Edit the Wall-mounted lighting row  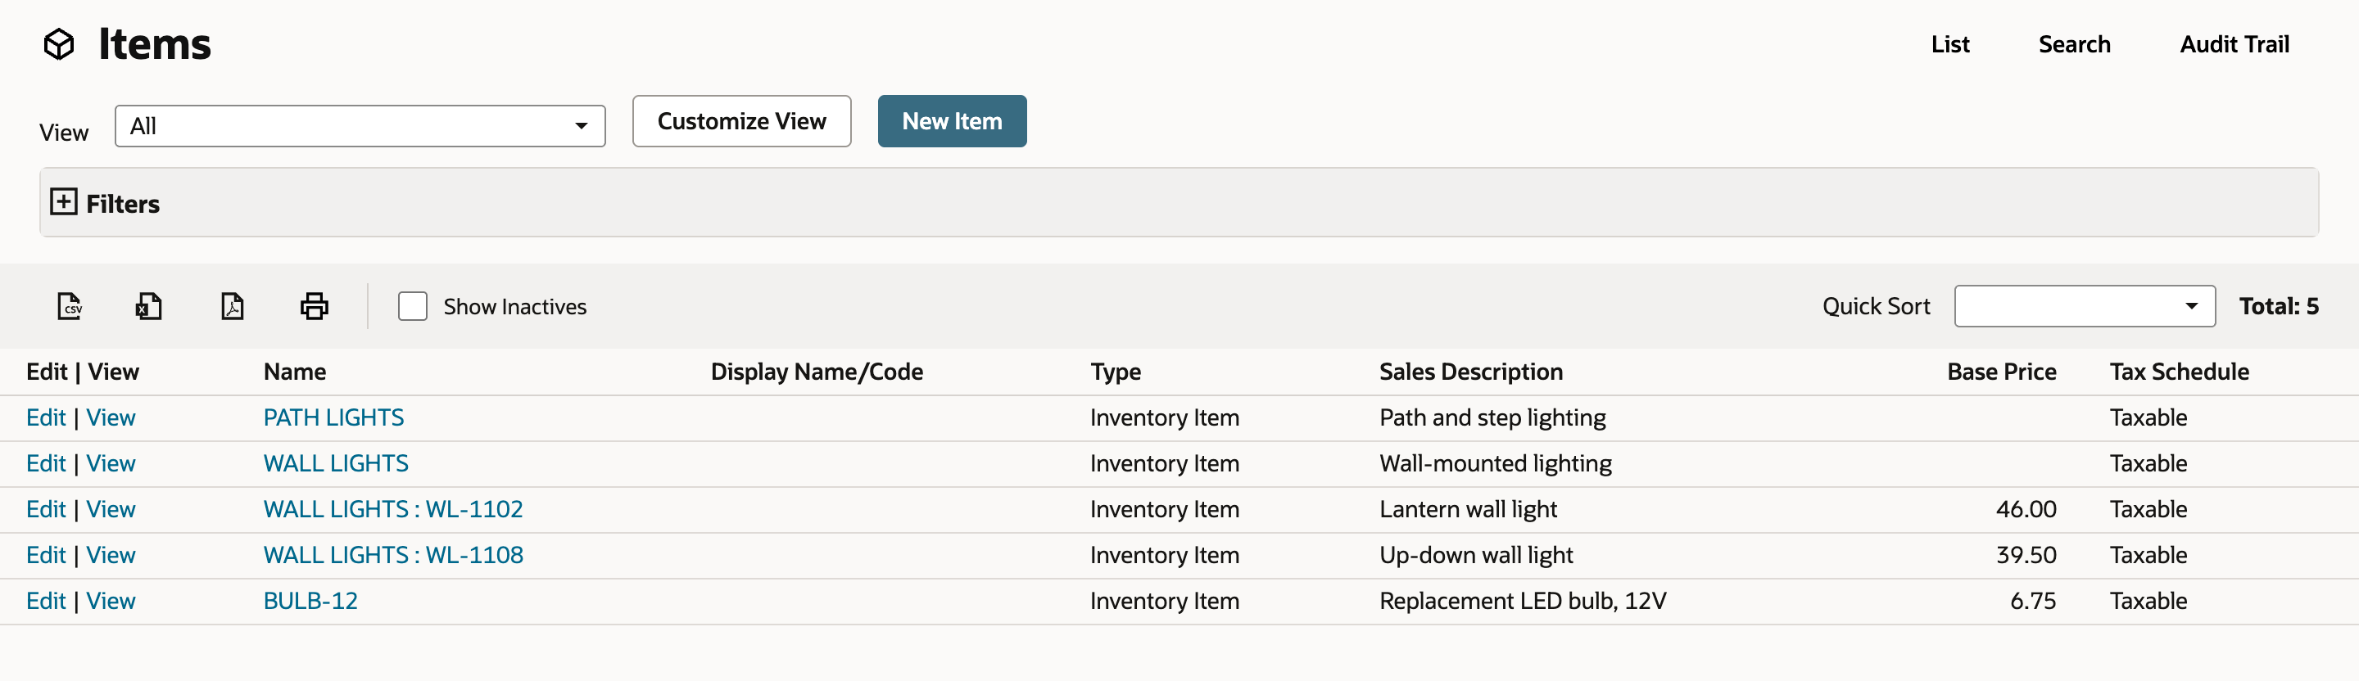(x=46, y=463)
